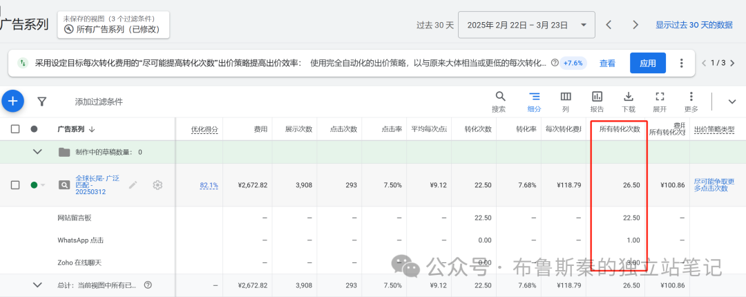
Task: Show the previous recommendation (left arrow by 1 / 3)
Action: tap(704, 63)
